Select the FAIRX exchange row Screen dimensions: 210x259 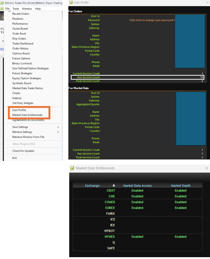pyautogui.click(x=137, y=213)
